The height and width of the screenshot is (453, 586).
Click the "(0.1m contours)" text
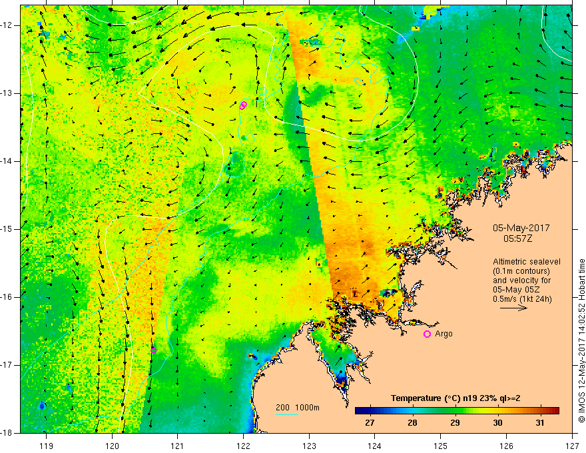(x=521, y=271)
